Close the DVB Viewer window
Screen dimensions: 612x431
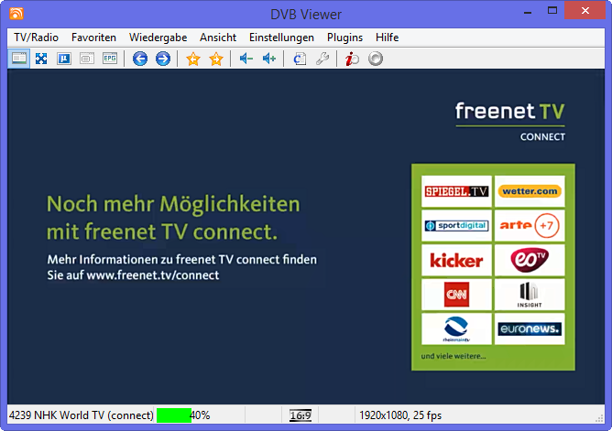(x=585, y=10)
